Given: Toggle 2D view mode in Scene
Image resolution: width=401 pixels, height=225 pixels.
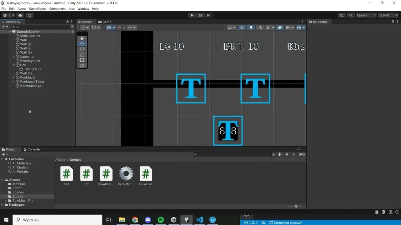Looking at the screenshot, I should pos(242,27).
